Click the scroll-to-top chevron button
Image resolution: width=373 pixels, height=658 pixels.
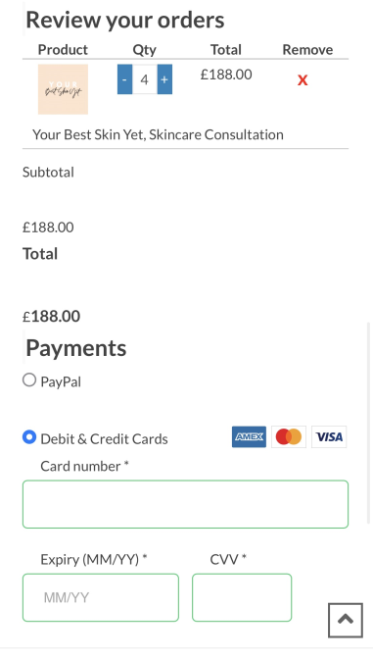346,620
